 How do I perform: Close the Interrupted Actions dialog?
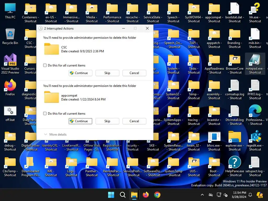coord(147,28)
